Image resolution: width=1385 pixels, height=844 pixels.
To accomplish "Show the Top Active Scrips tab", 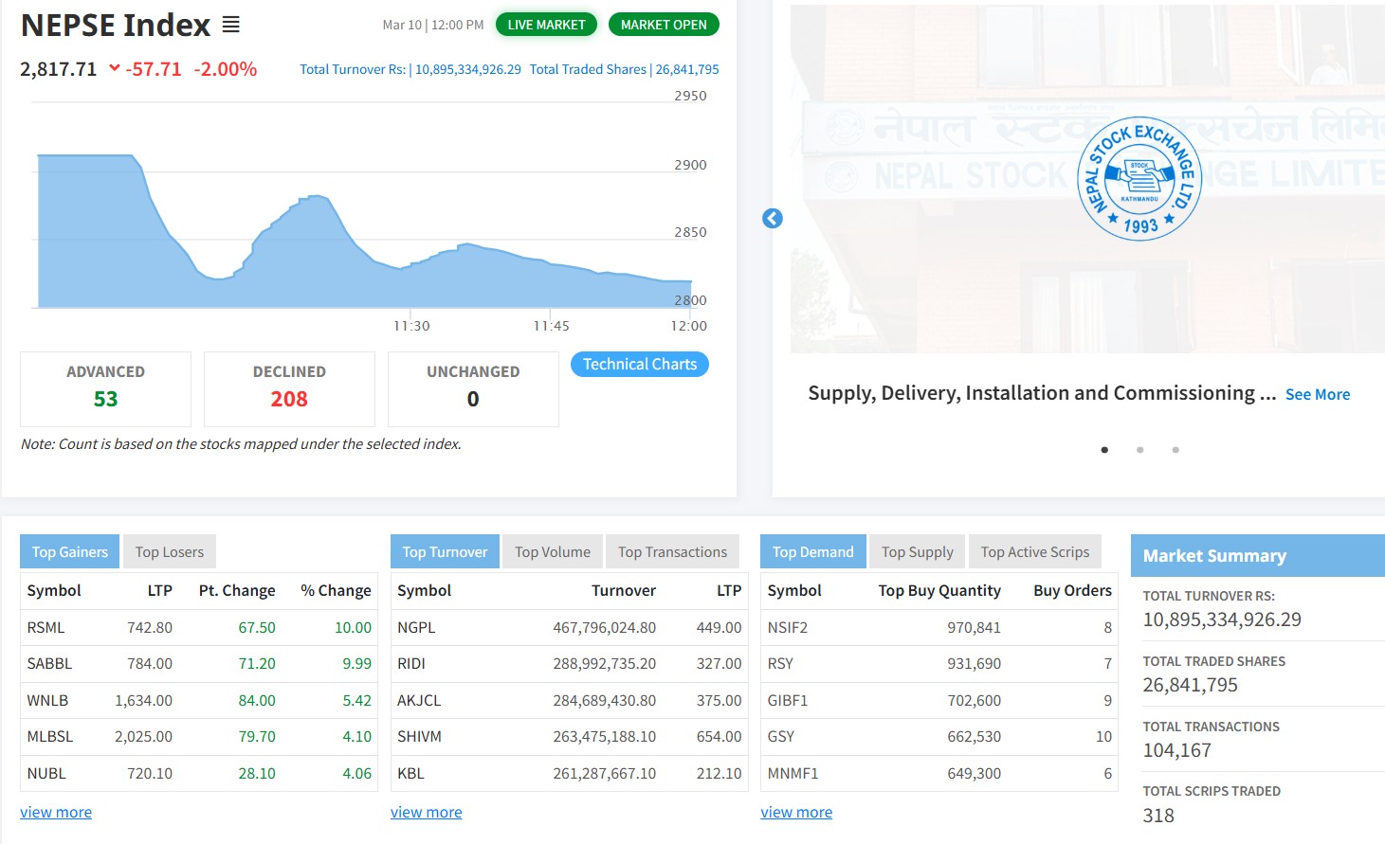I will click(1034, 552).
